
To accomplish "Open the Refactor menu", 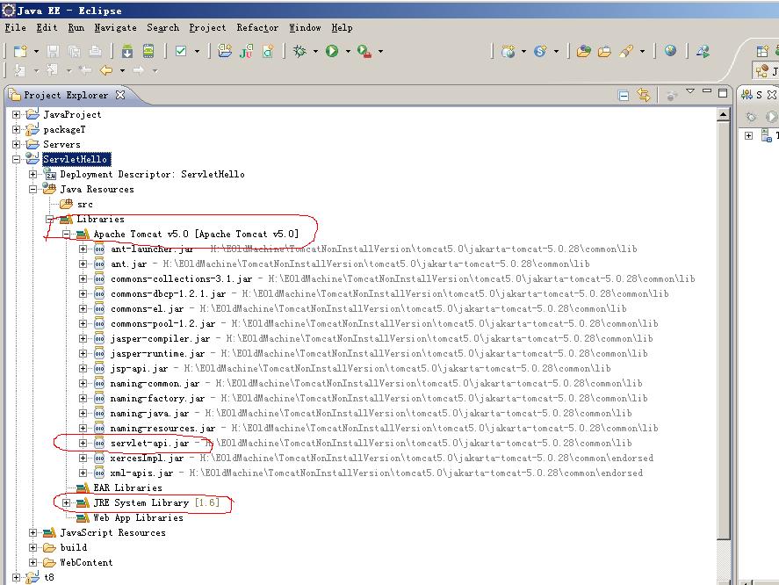I will click(x=257, y=28).
